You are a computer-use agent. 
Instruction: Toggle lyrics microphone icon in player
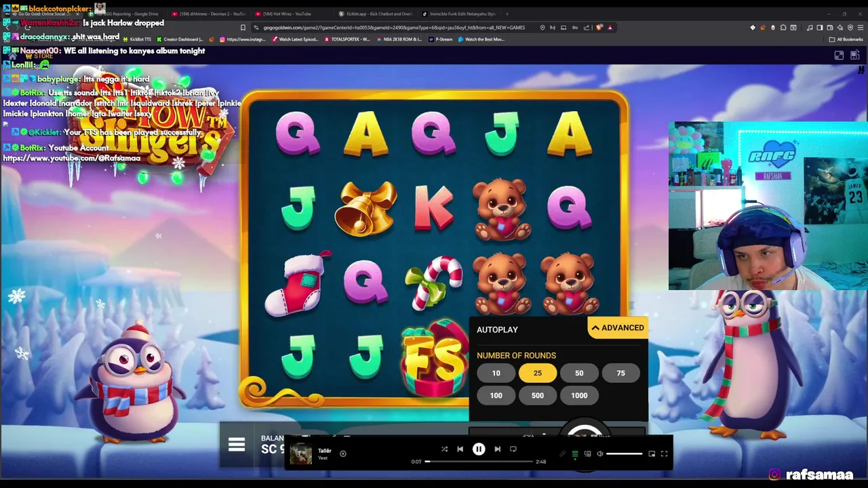[563, 454]
